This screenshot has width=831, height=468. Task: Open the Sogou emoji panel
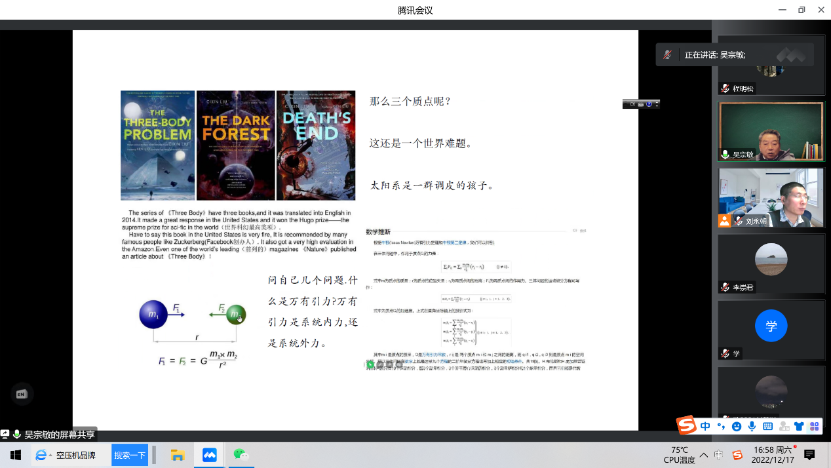pos(736,426)
